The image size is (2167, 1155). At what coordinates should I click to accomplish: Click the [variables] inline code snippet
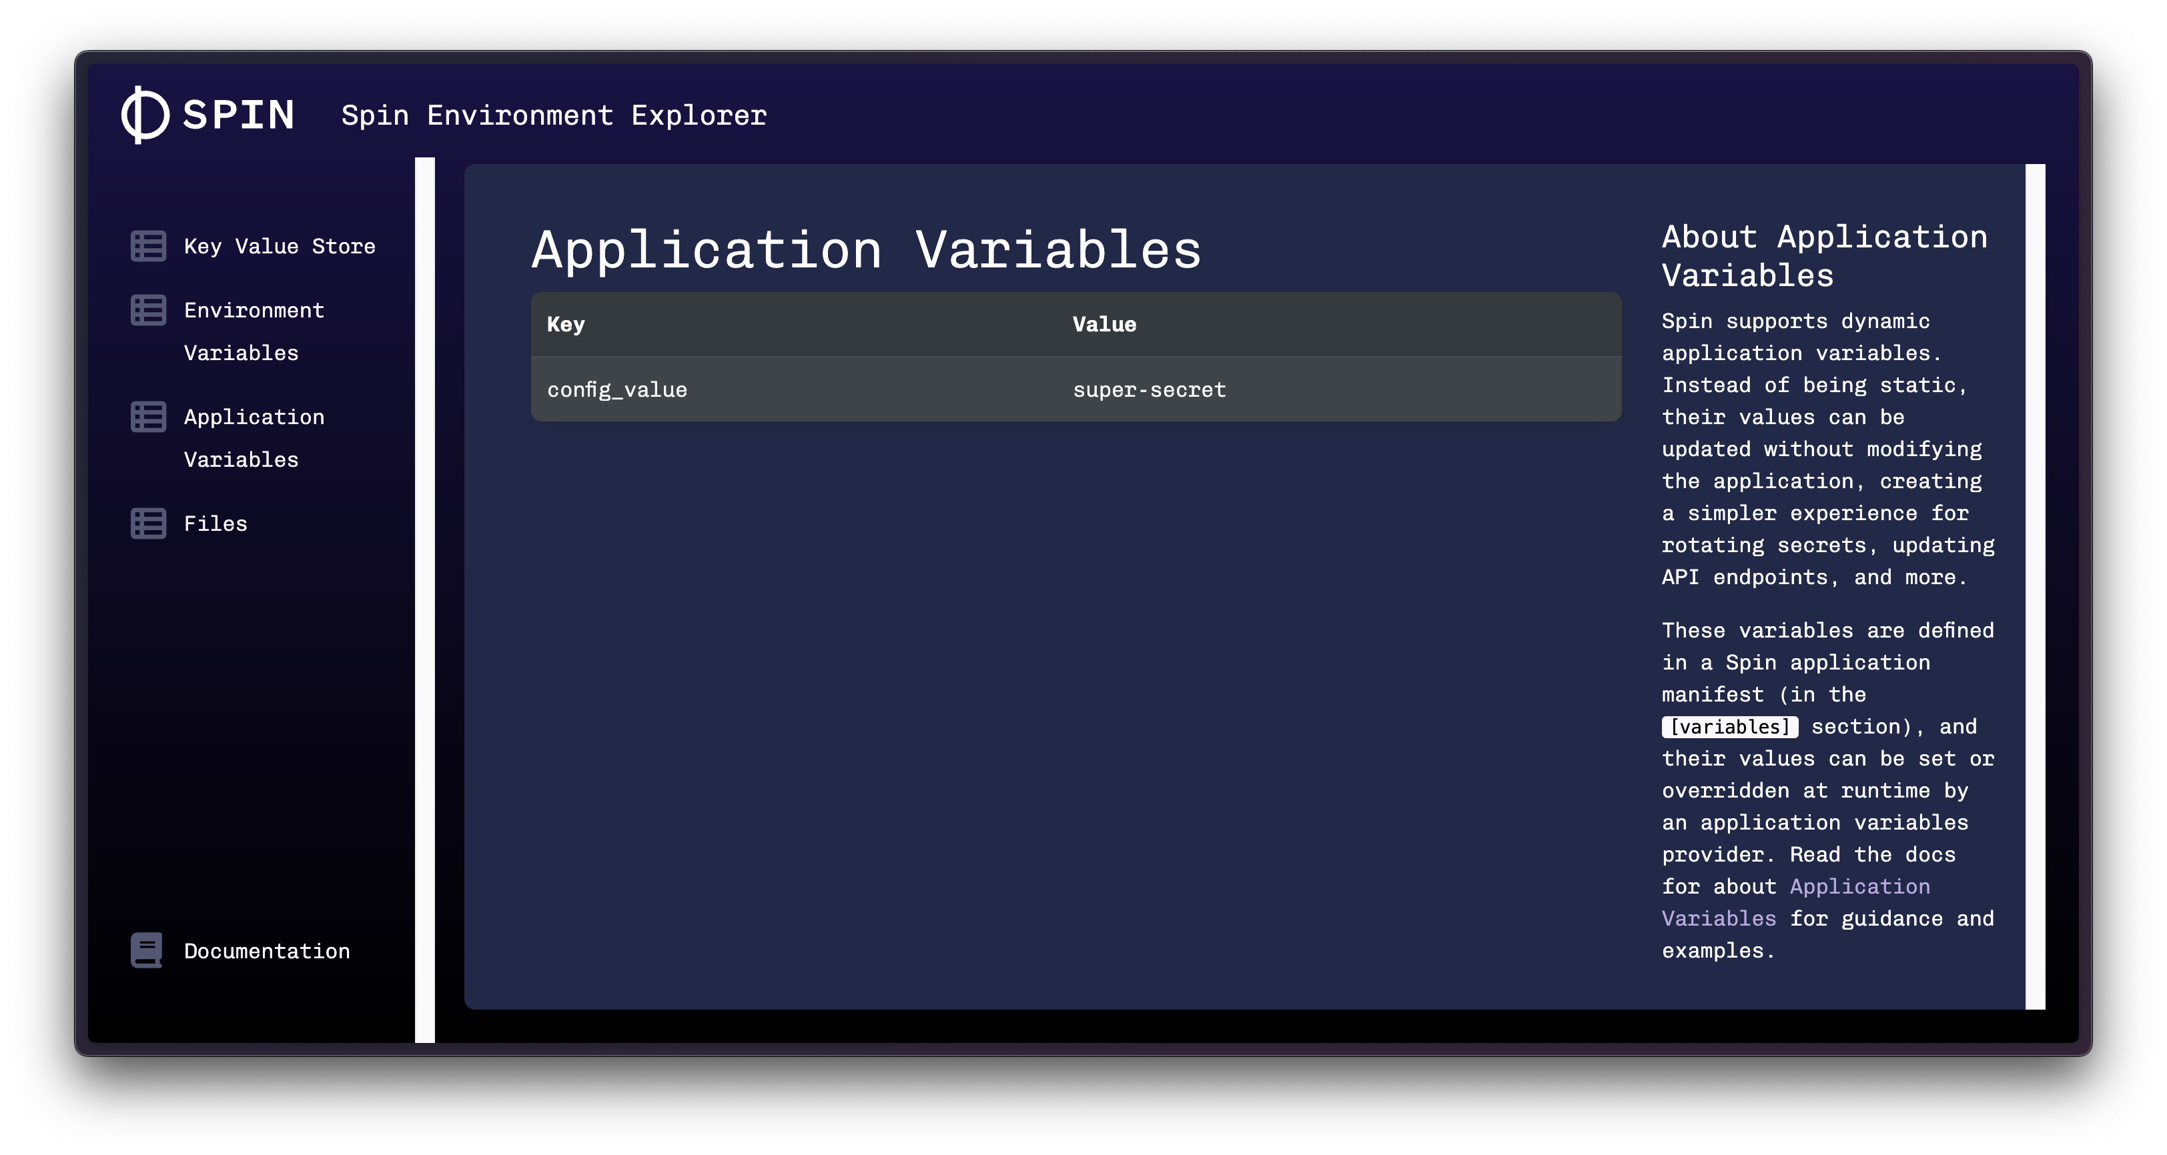(x=1728, y=726)
